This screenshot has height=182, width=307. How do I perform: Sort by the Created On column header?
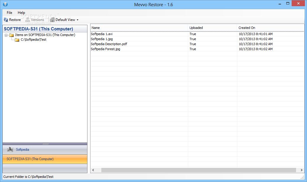[271, 28]
